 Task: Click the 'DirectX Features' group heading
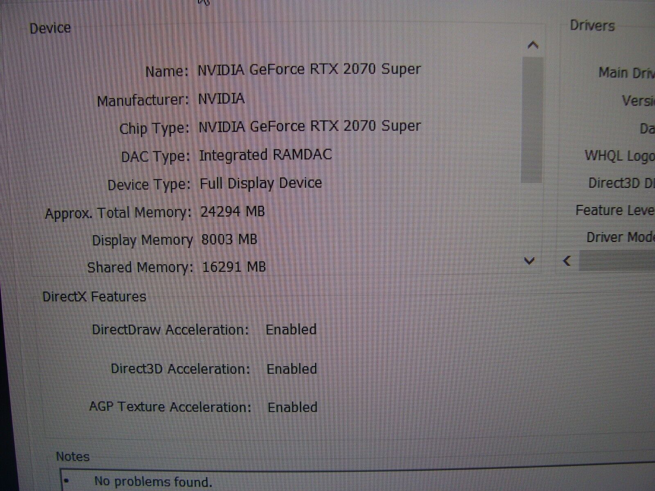tap(94, 296)
